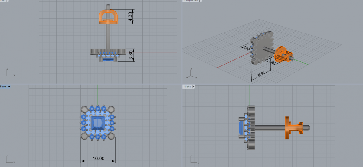
Task: Click the Right viewport title label
Action: pyautogui.click(x=187, y=87)
